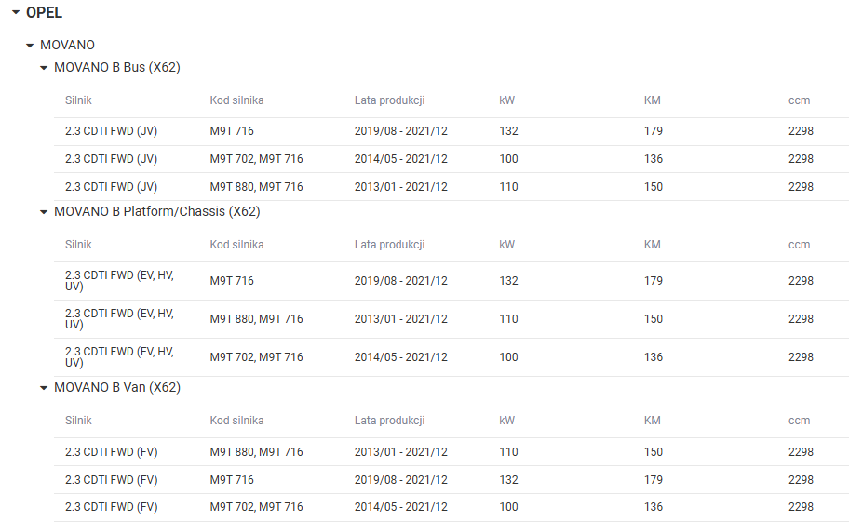The height and width of the screenshot is (522, 849).
Task: Collapse the MOVANO arrow
Action: coord(30,46)
